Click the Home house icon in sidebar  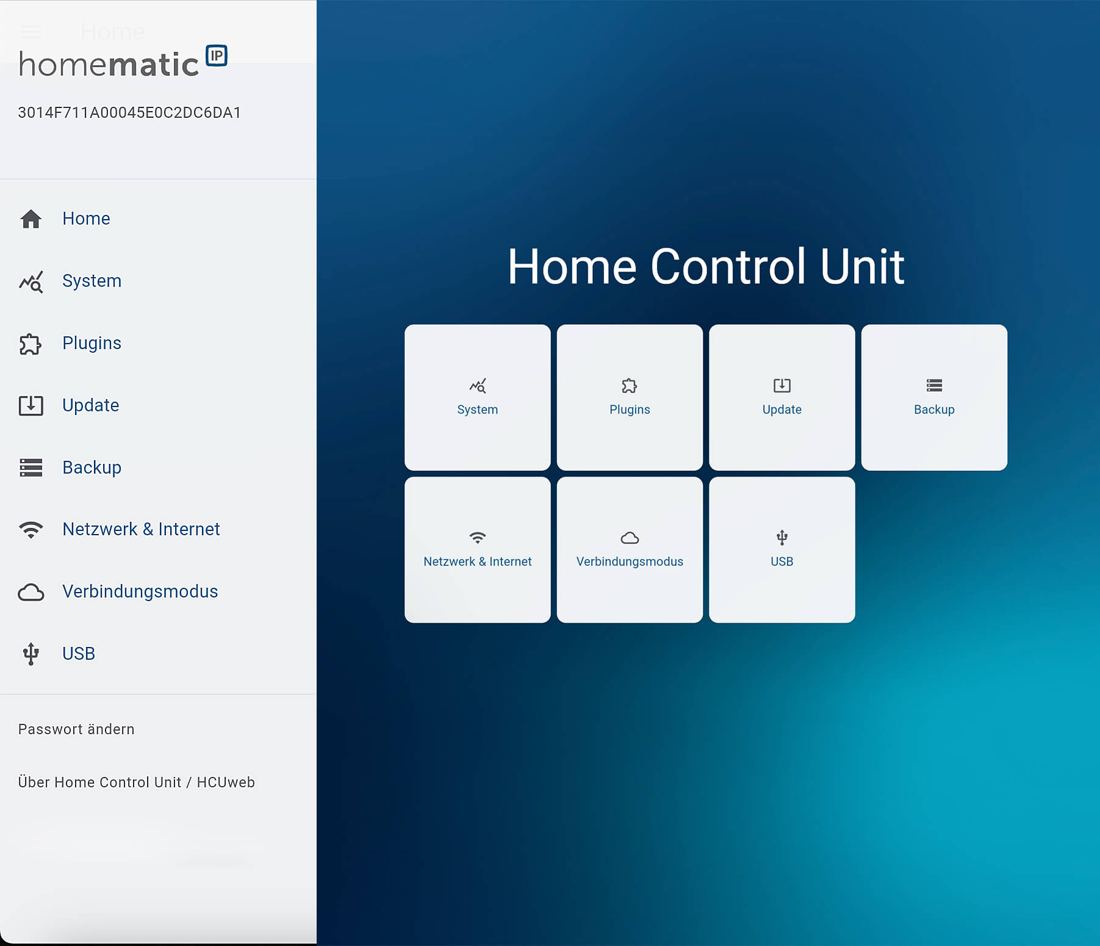click(31, 218)
